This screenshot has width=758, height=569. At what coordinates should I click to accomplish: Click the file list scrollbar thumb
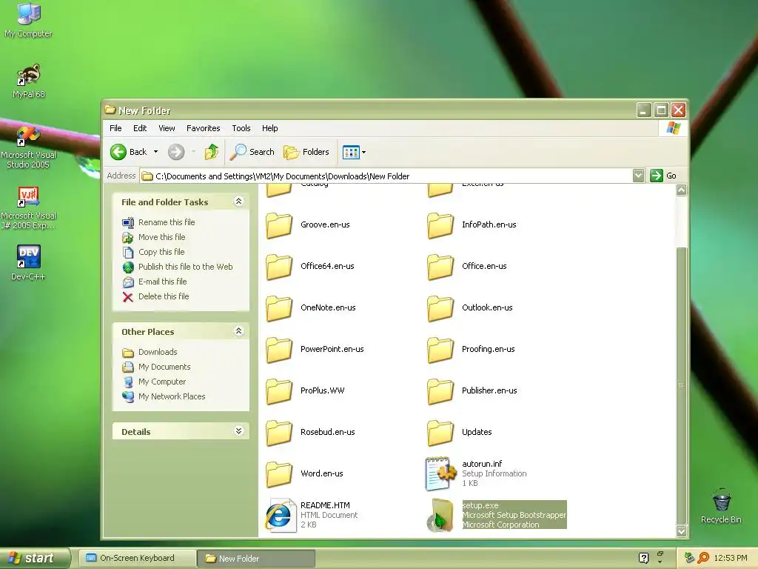pyautogui.click(x=681, y=385)
